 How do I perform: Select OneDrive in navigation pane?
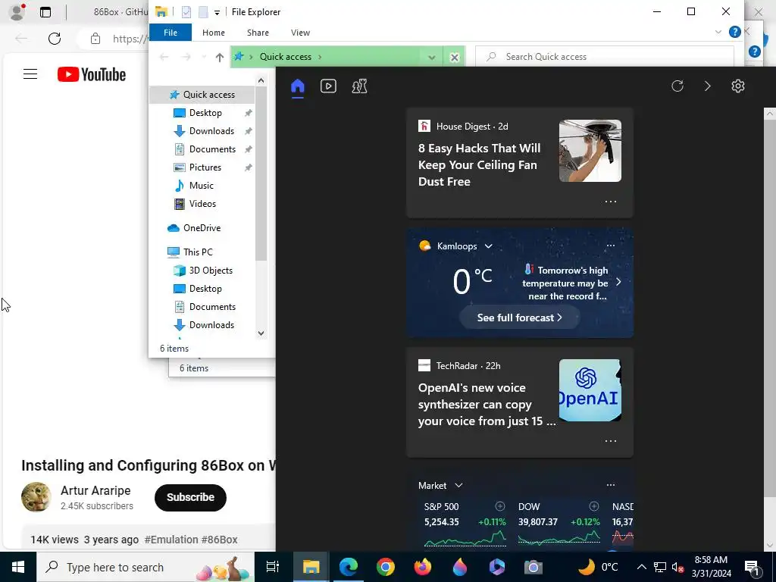tap(202, 228)
